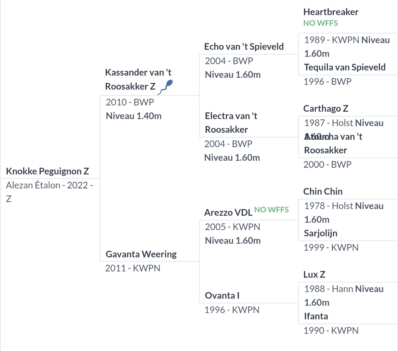Select Ovanta I in the pedigree
Image resolution: width=398 pixels, height=351 pixels.
222,296
